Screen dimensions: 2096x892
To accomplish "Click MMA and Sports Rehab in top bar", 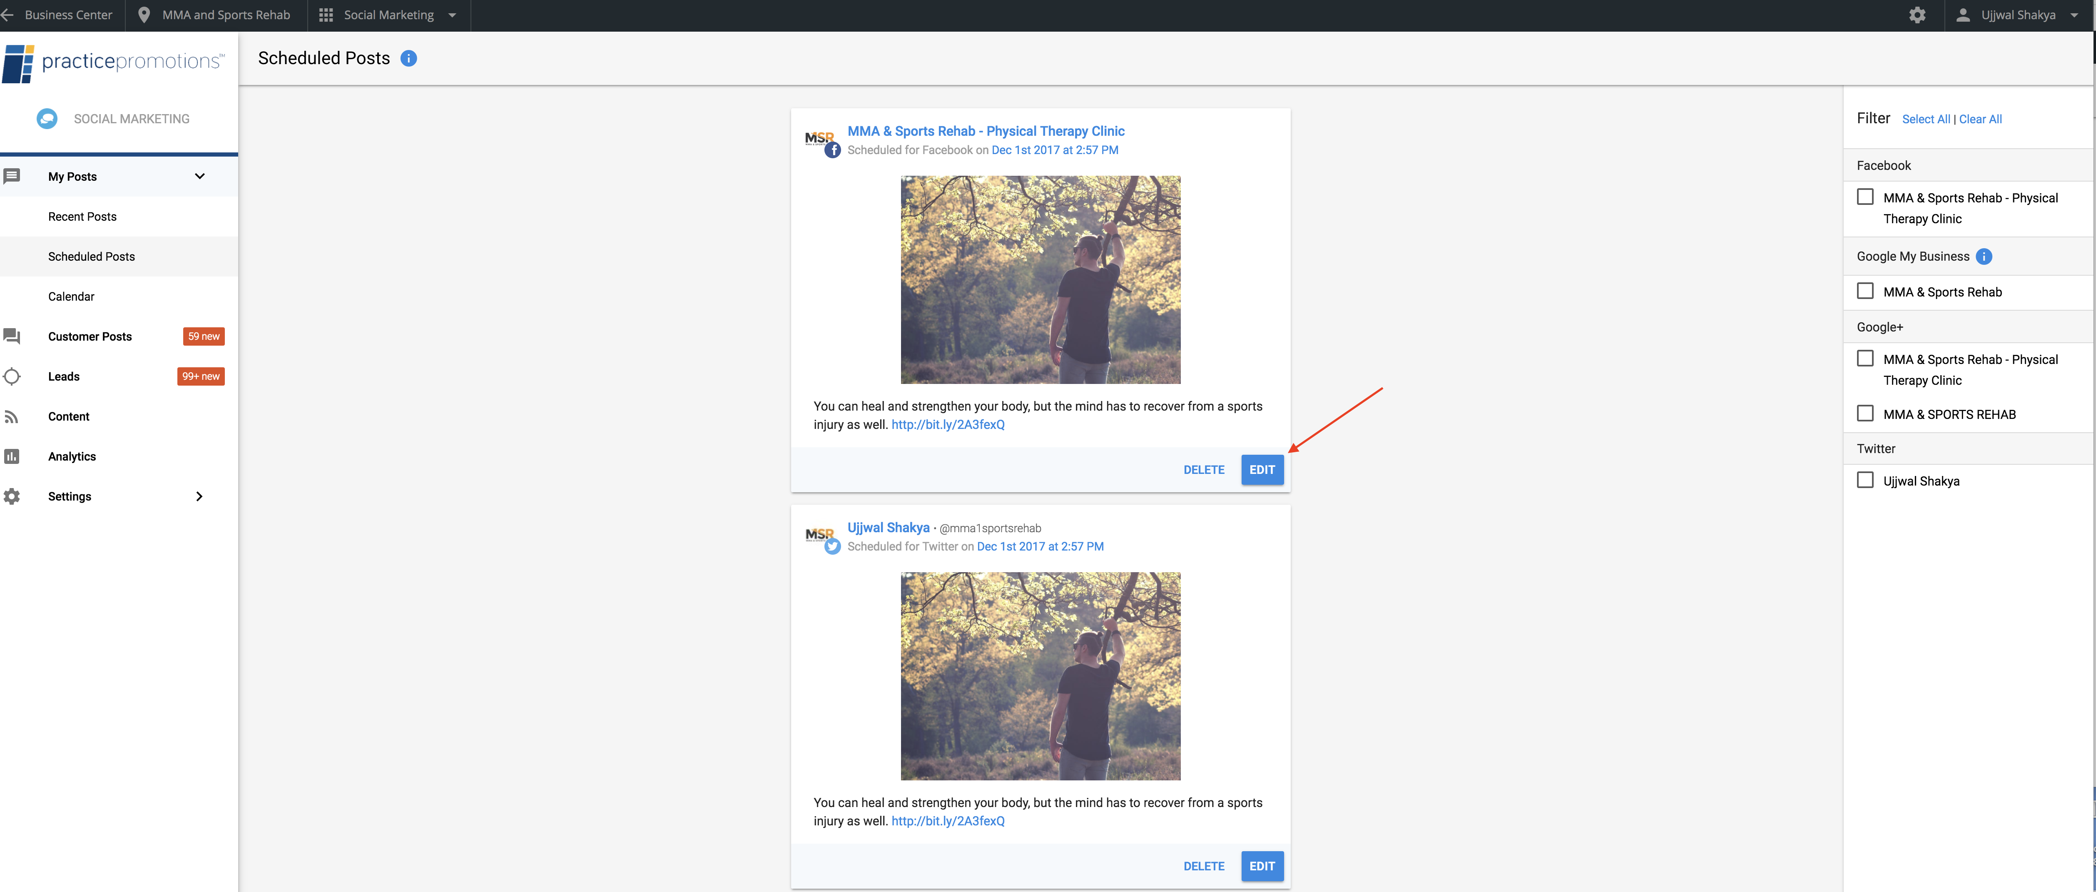I will pyautogui.click(x=226, y=15).
